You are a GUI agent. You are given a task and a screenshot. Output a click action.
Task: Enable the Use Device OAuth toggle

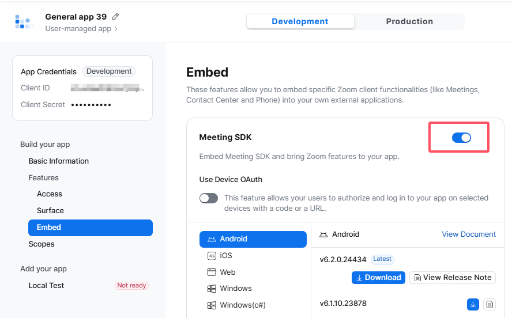click(x=209, y=198)
